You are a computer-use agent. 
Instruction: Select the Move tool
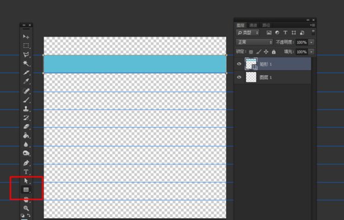26,37
